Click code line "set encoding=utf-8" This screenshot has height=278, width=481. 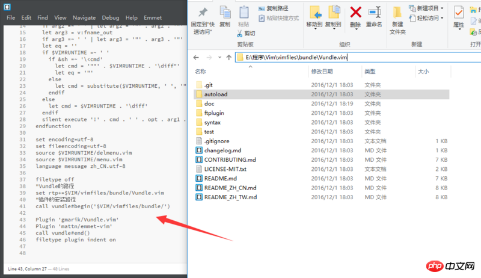[64, 140]
